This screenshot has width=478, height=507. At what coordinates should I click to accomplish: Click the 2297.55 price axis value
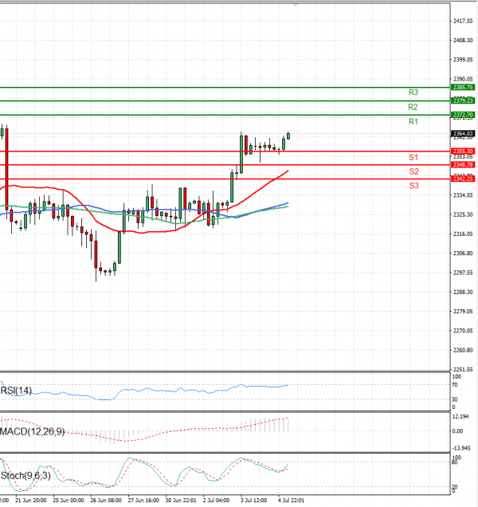click(x=463, y=273)
